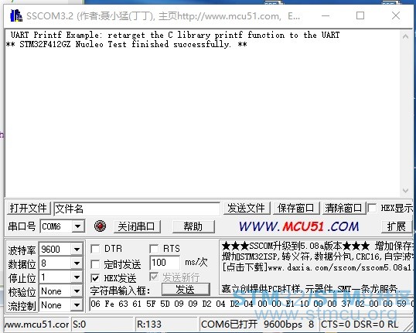
Task: Open the 流控制 None flow control dropdown
Action: [77, 305]
